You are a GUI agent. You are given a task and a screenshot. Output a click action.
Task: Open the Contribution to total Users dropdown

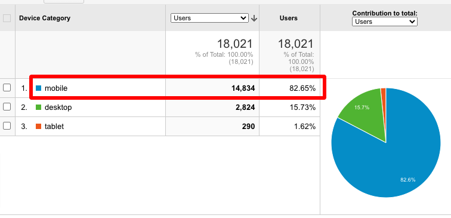click(x=385, y=22)
